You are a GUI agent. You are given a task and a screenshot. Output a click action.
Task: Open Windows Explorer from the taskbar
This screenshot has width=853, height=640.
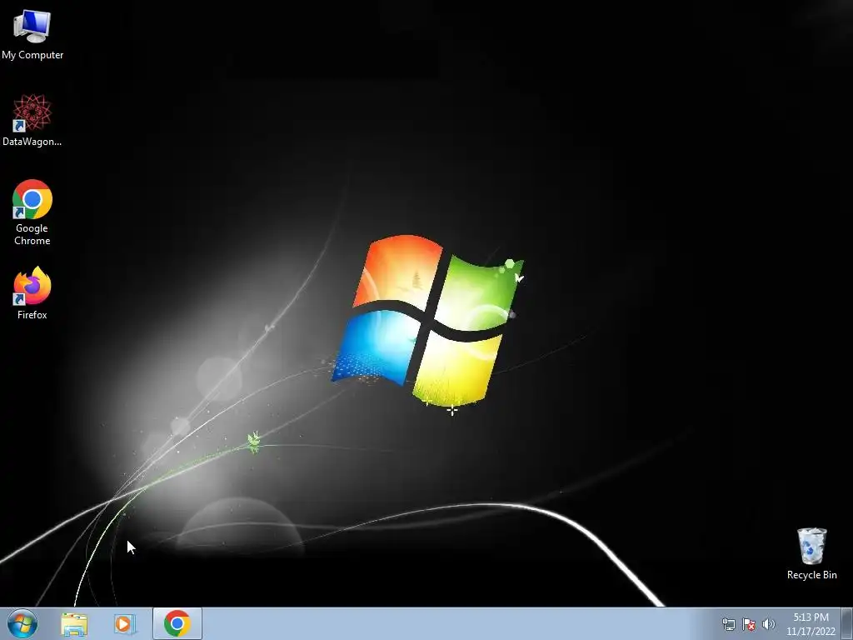click(74, 623)
